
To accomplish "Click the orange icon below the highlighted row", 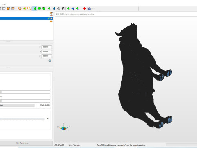I will click(x=51, y=21).
